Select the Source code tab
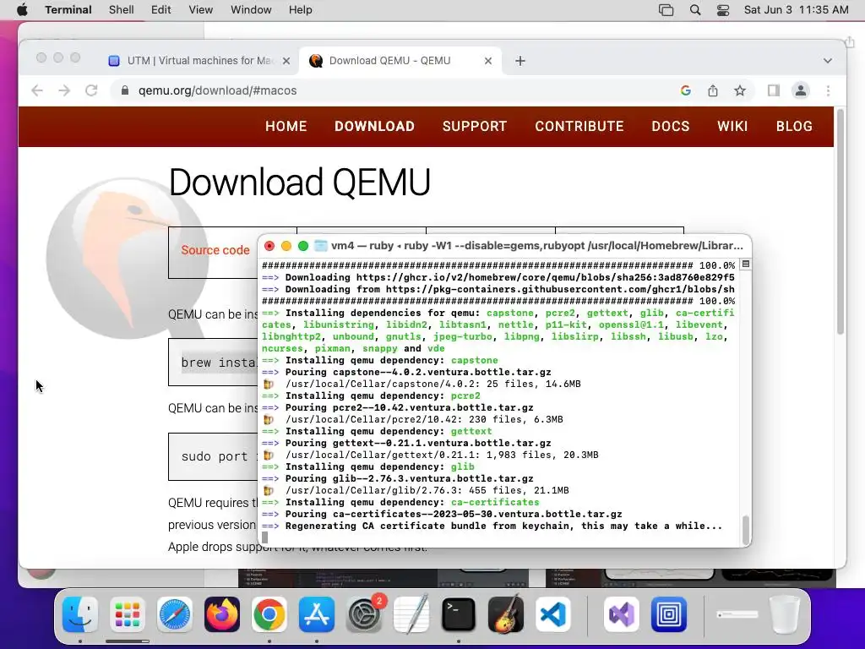 [215, 250]
